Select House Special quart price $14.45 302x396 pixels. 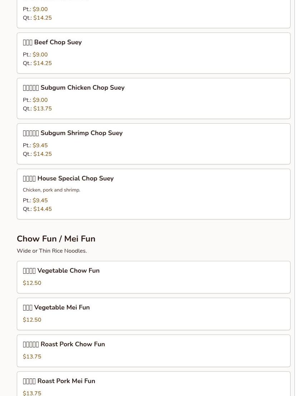[43, 209]
